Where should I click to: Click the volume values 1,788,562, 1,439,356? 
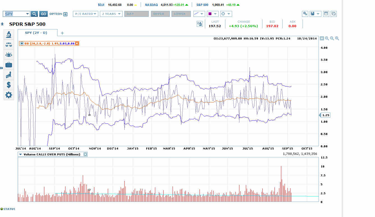[300, 154]
